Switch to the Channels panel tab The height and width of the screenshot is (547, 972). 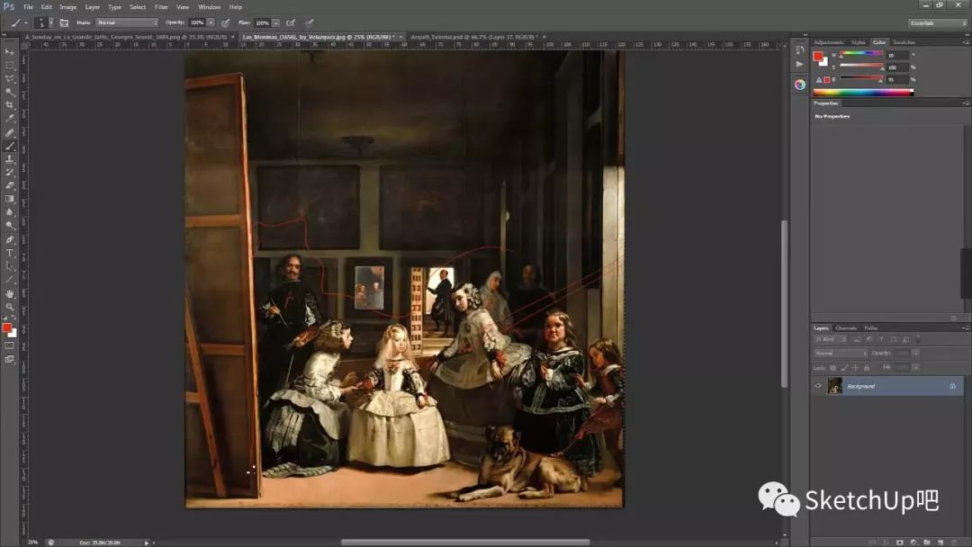point(845,328)
